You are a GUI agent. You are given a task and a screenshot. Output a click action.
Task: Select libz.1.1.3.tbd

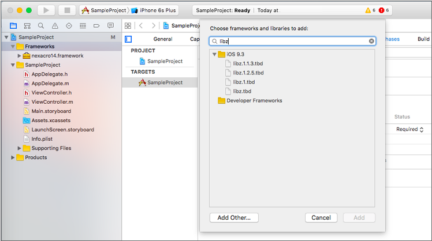(x=244, y=63)
